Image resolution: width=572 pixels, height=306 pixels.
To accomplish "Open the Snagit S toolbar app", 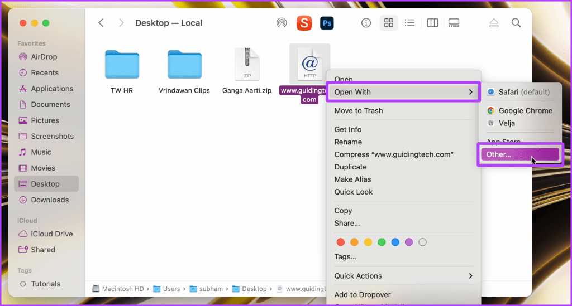I will point(304,23).
